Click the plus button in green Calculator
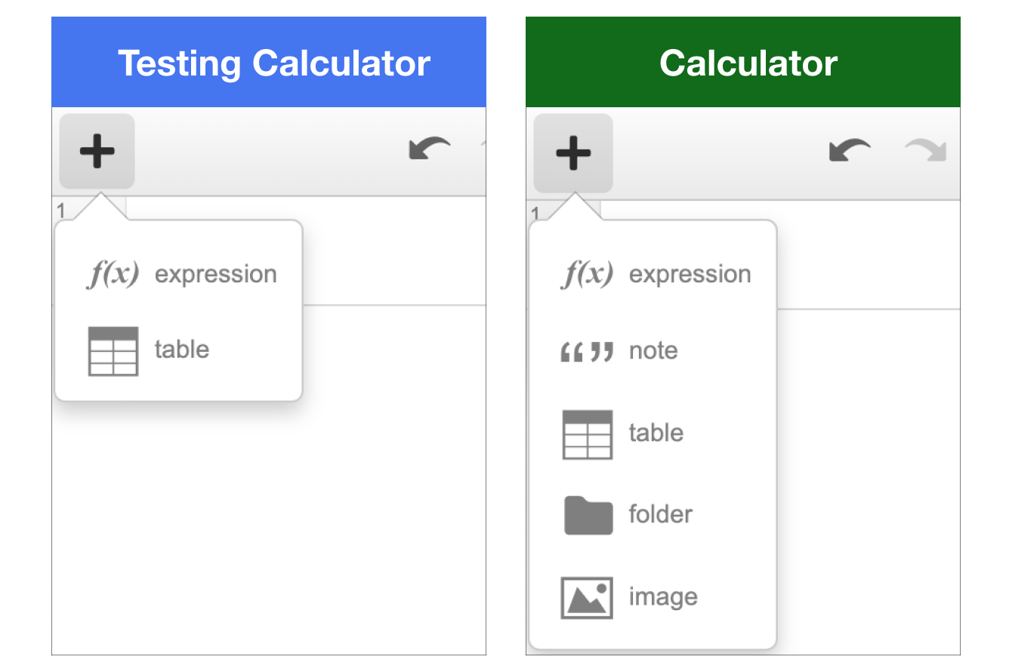Screen dimensions: 1009x672 pyautogui.click(x=573, y=153)
